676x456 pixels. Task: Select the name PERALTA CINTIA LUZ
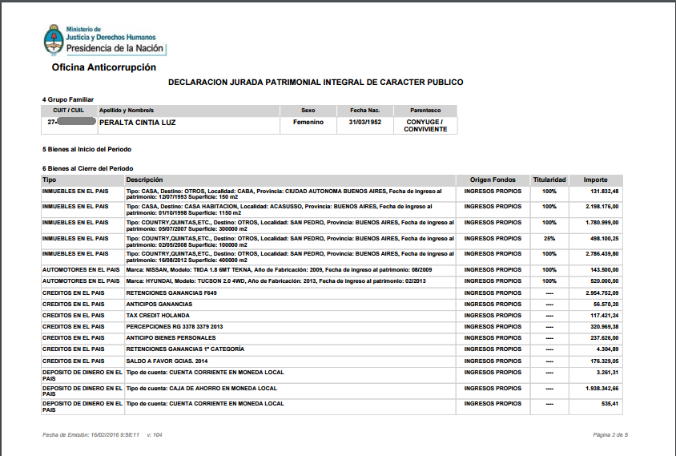pyautogui.click(x=137, y=123)
